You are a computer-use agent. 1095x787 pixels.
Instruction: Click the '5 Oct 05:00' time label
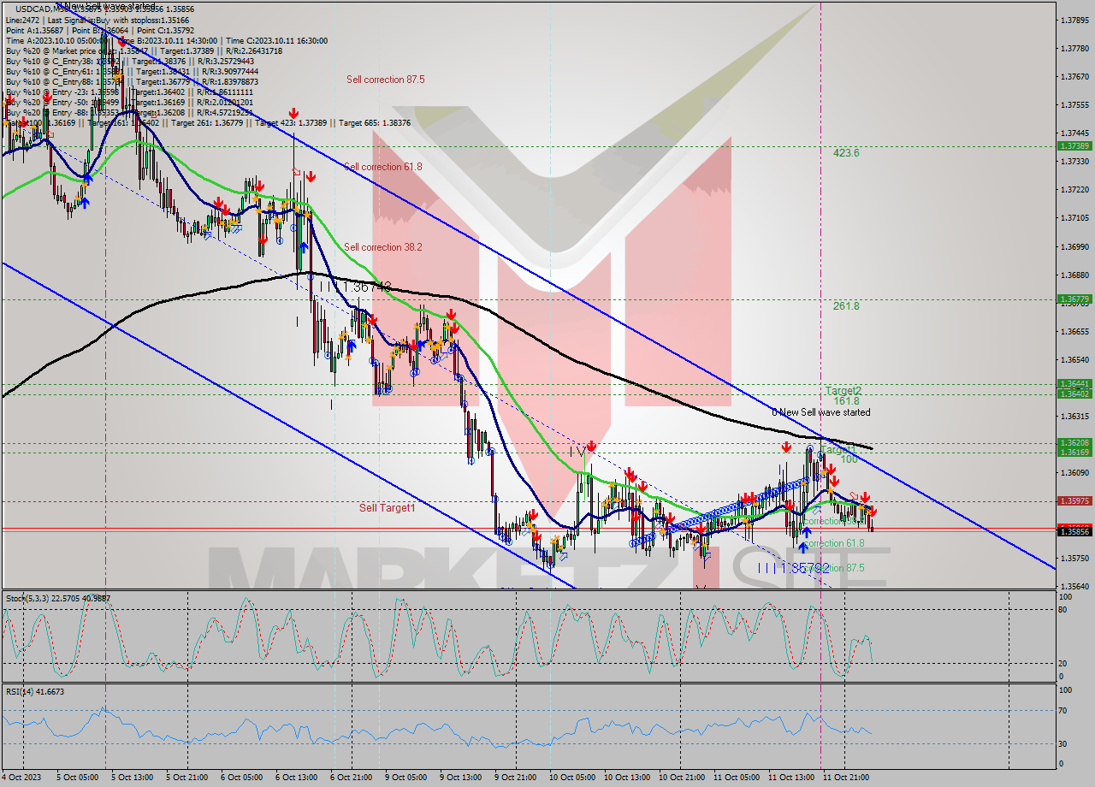tap(78, 778)
